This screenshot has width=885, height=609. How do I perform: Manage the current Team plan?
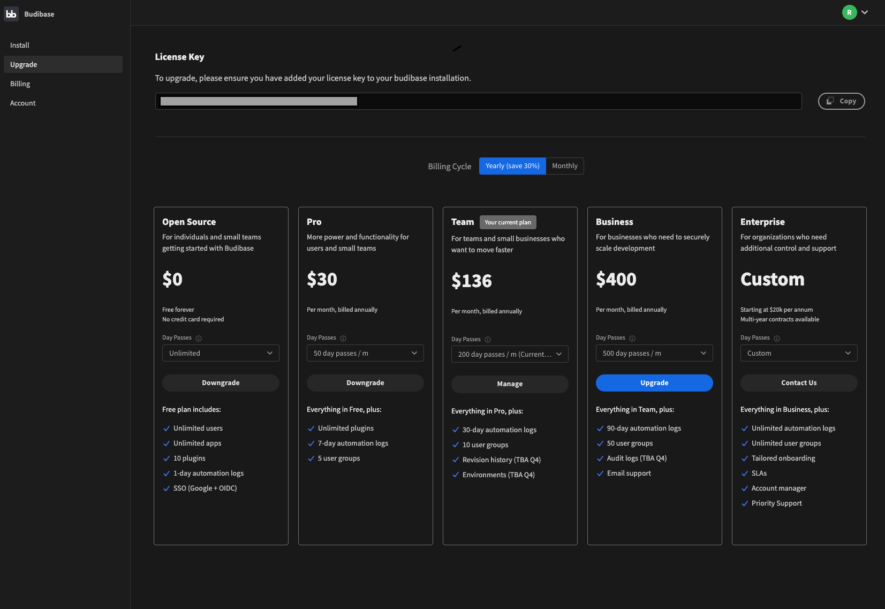[x=510, y=384]
